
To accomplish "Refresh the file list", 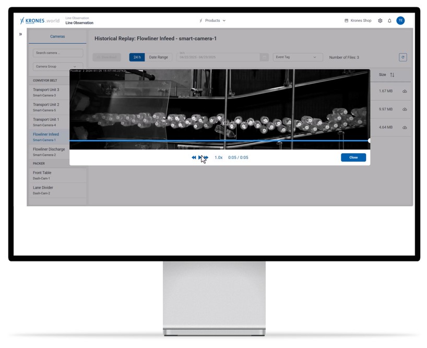I will click(402, 57).
